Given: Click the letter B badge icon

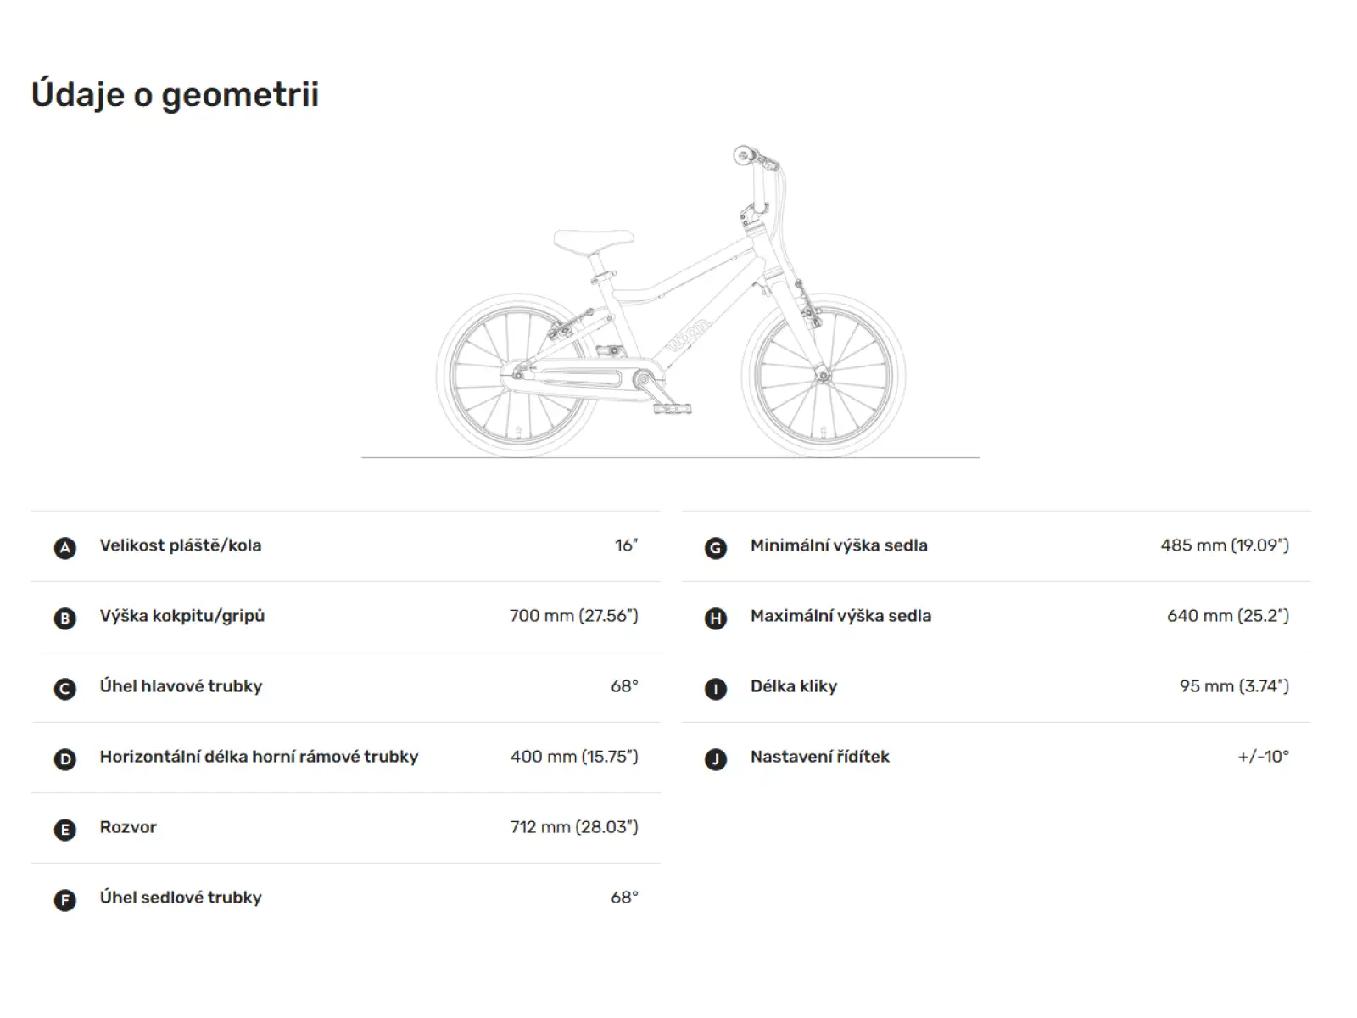Looking at the screenshot, I should (x=65, y=618).
